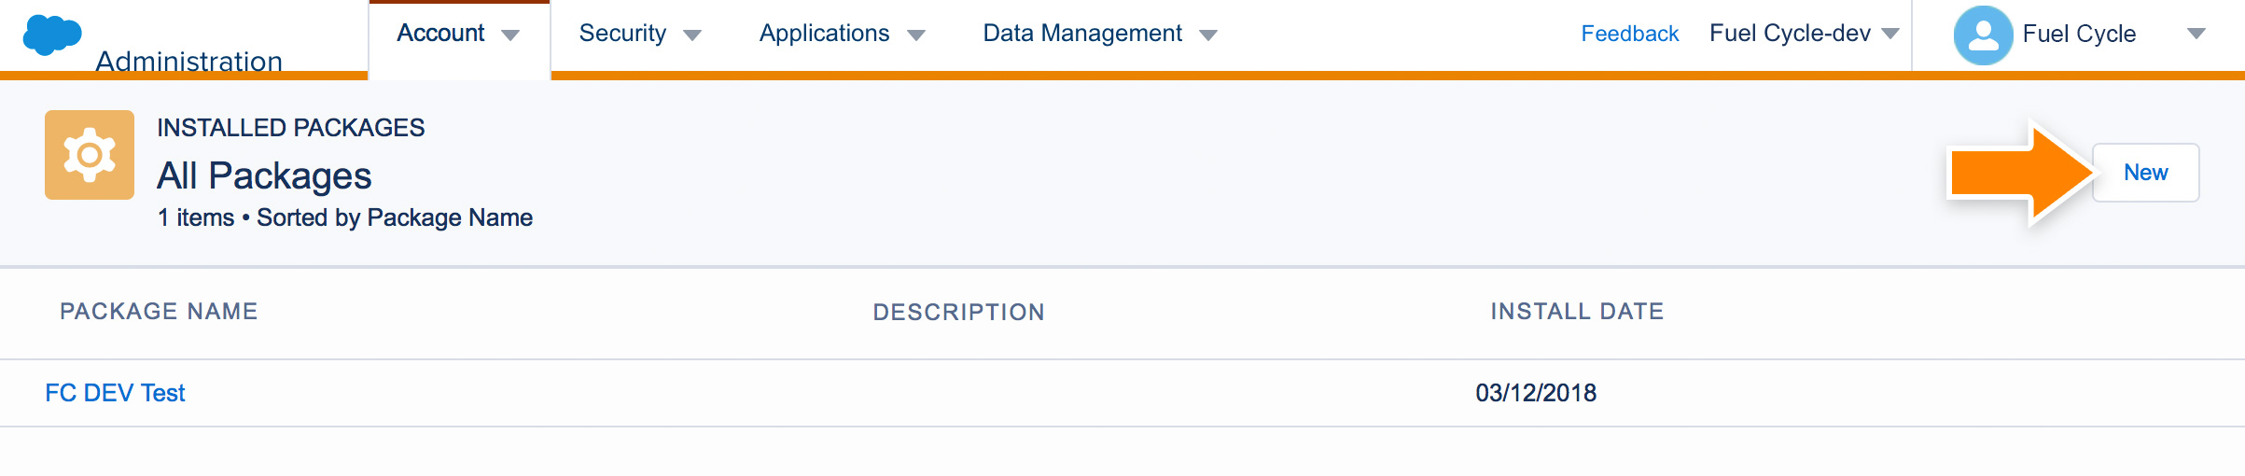Open the Data Management menu
The width and height of the screenshot is (2245, 476).
[1082, 34]
